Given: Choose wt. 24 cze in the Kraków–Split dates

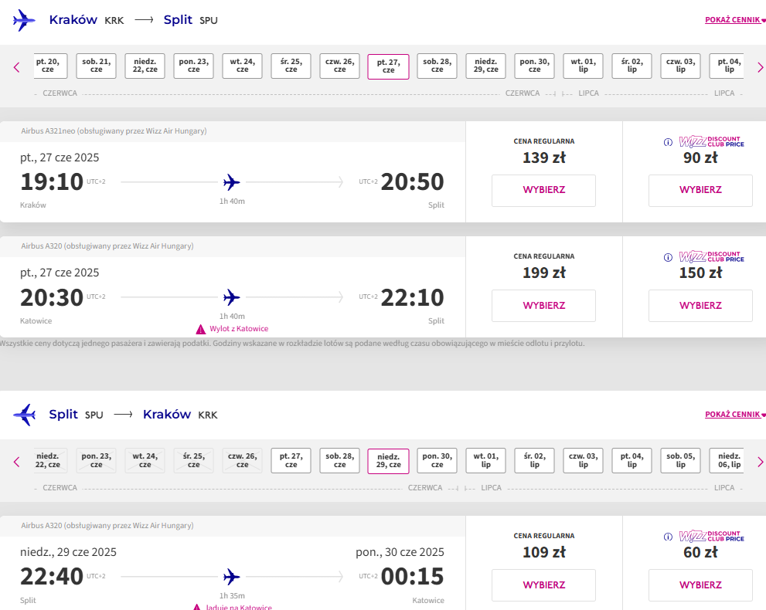Looking at the screenshot, I should tap(242, 66).
